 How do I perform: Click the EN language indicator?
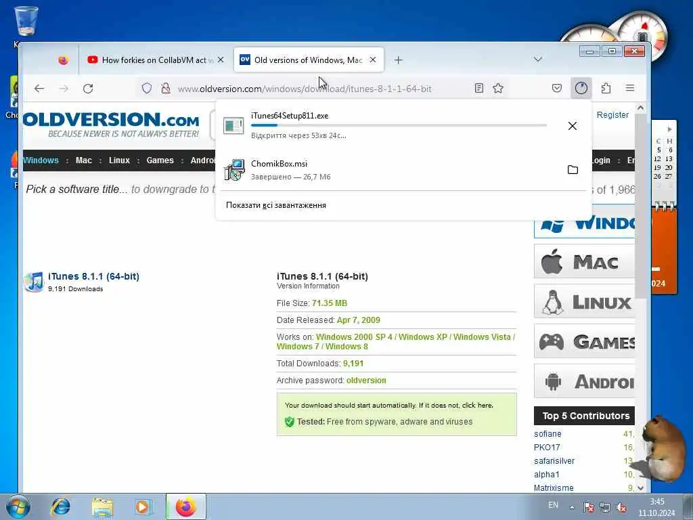[x=553, y=505]
